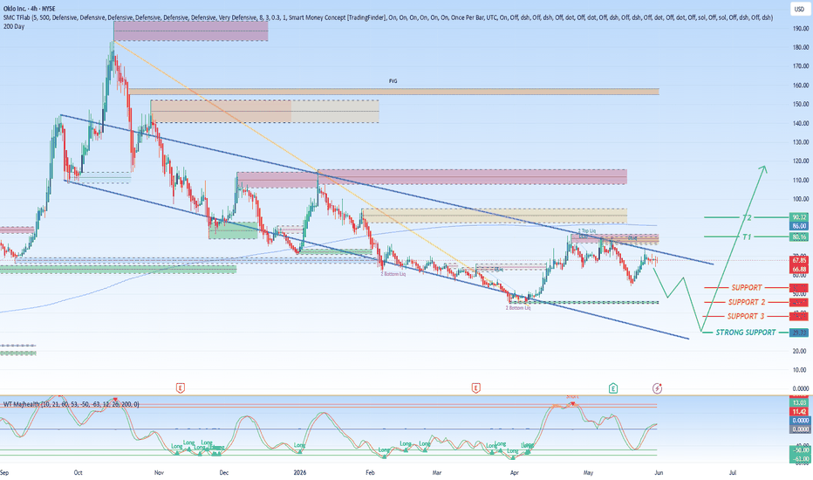Click the 180.00 price axis level
Viewport: 813px width, 480px height.
pyautogui.click(x=801, y=47)
